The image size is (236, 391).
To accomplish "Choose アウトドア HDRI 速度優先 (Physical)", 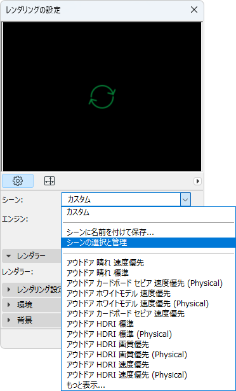I will point(148,375).
